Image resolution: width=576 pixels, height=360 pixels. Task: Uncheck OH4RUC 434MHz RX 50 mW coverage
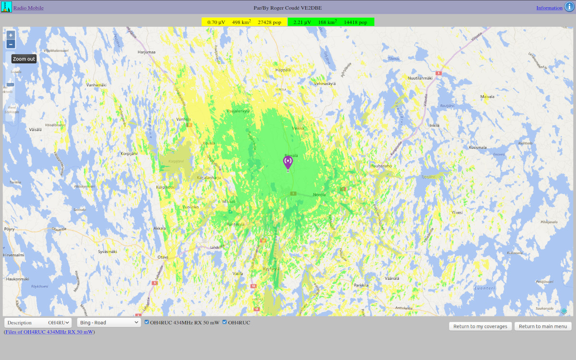pyautogui.click(x=147, y=322)
